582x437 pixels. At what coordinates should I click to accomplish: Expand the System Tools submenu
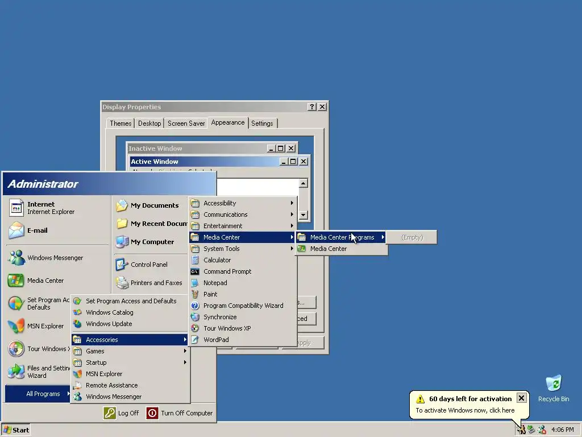[x=243, y=249]
